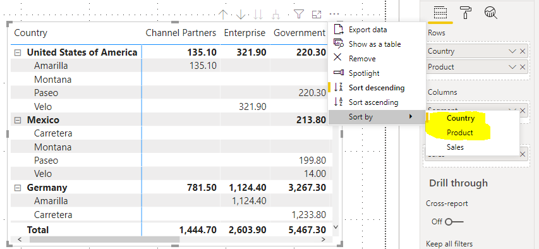Image resolution: width=539 pixels, height=249 pixels.
Task: Collapse the Germany row group
Action: click(x=18, y=188)
